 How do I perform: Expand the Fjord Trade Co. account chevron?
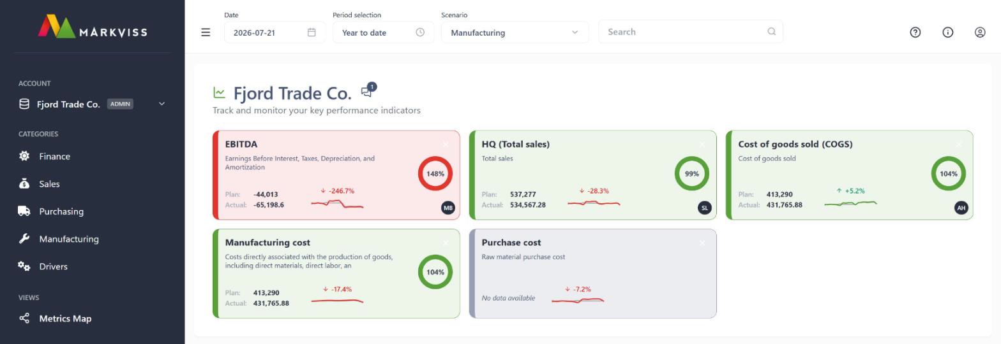(162, 104)
